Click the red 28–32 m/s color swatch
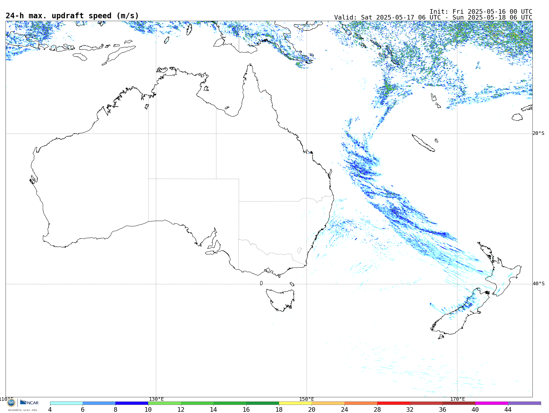Viewport: 549px width, 413px height. [x=393, y=403]
